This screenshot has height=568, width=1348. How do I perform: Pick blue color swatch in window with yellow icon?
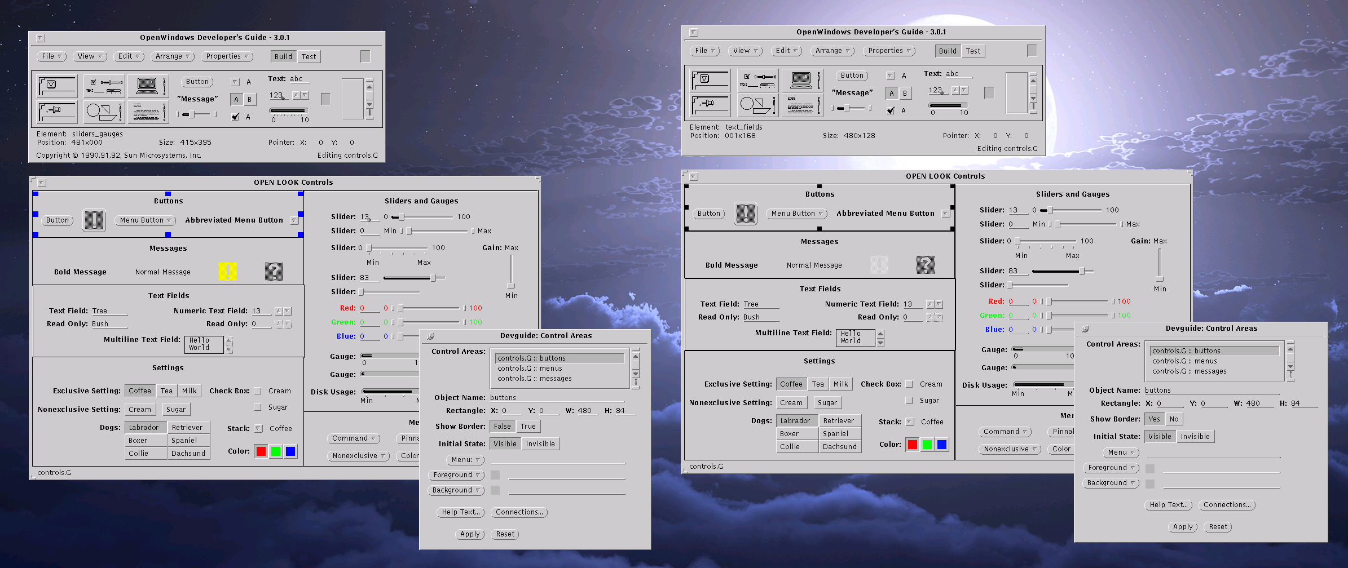pyautogui.click(x=290, y=451)
